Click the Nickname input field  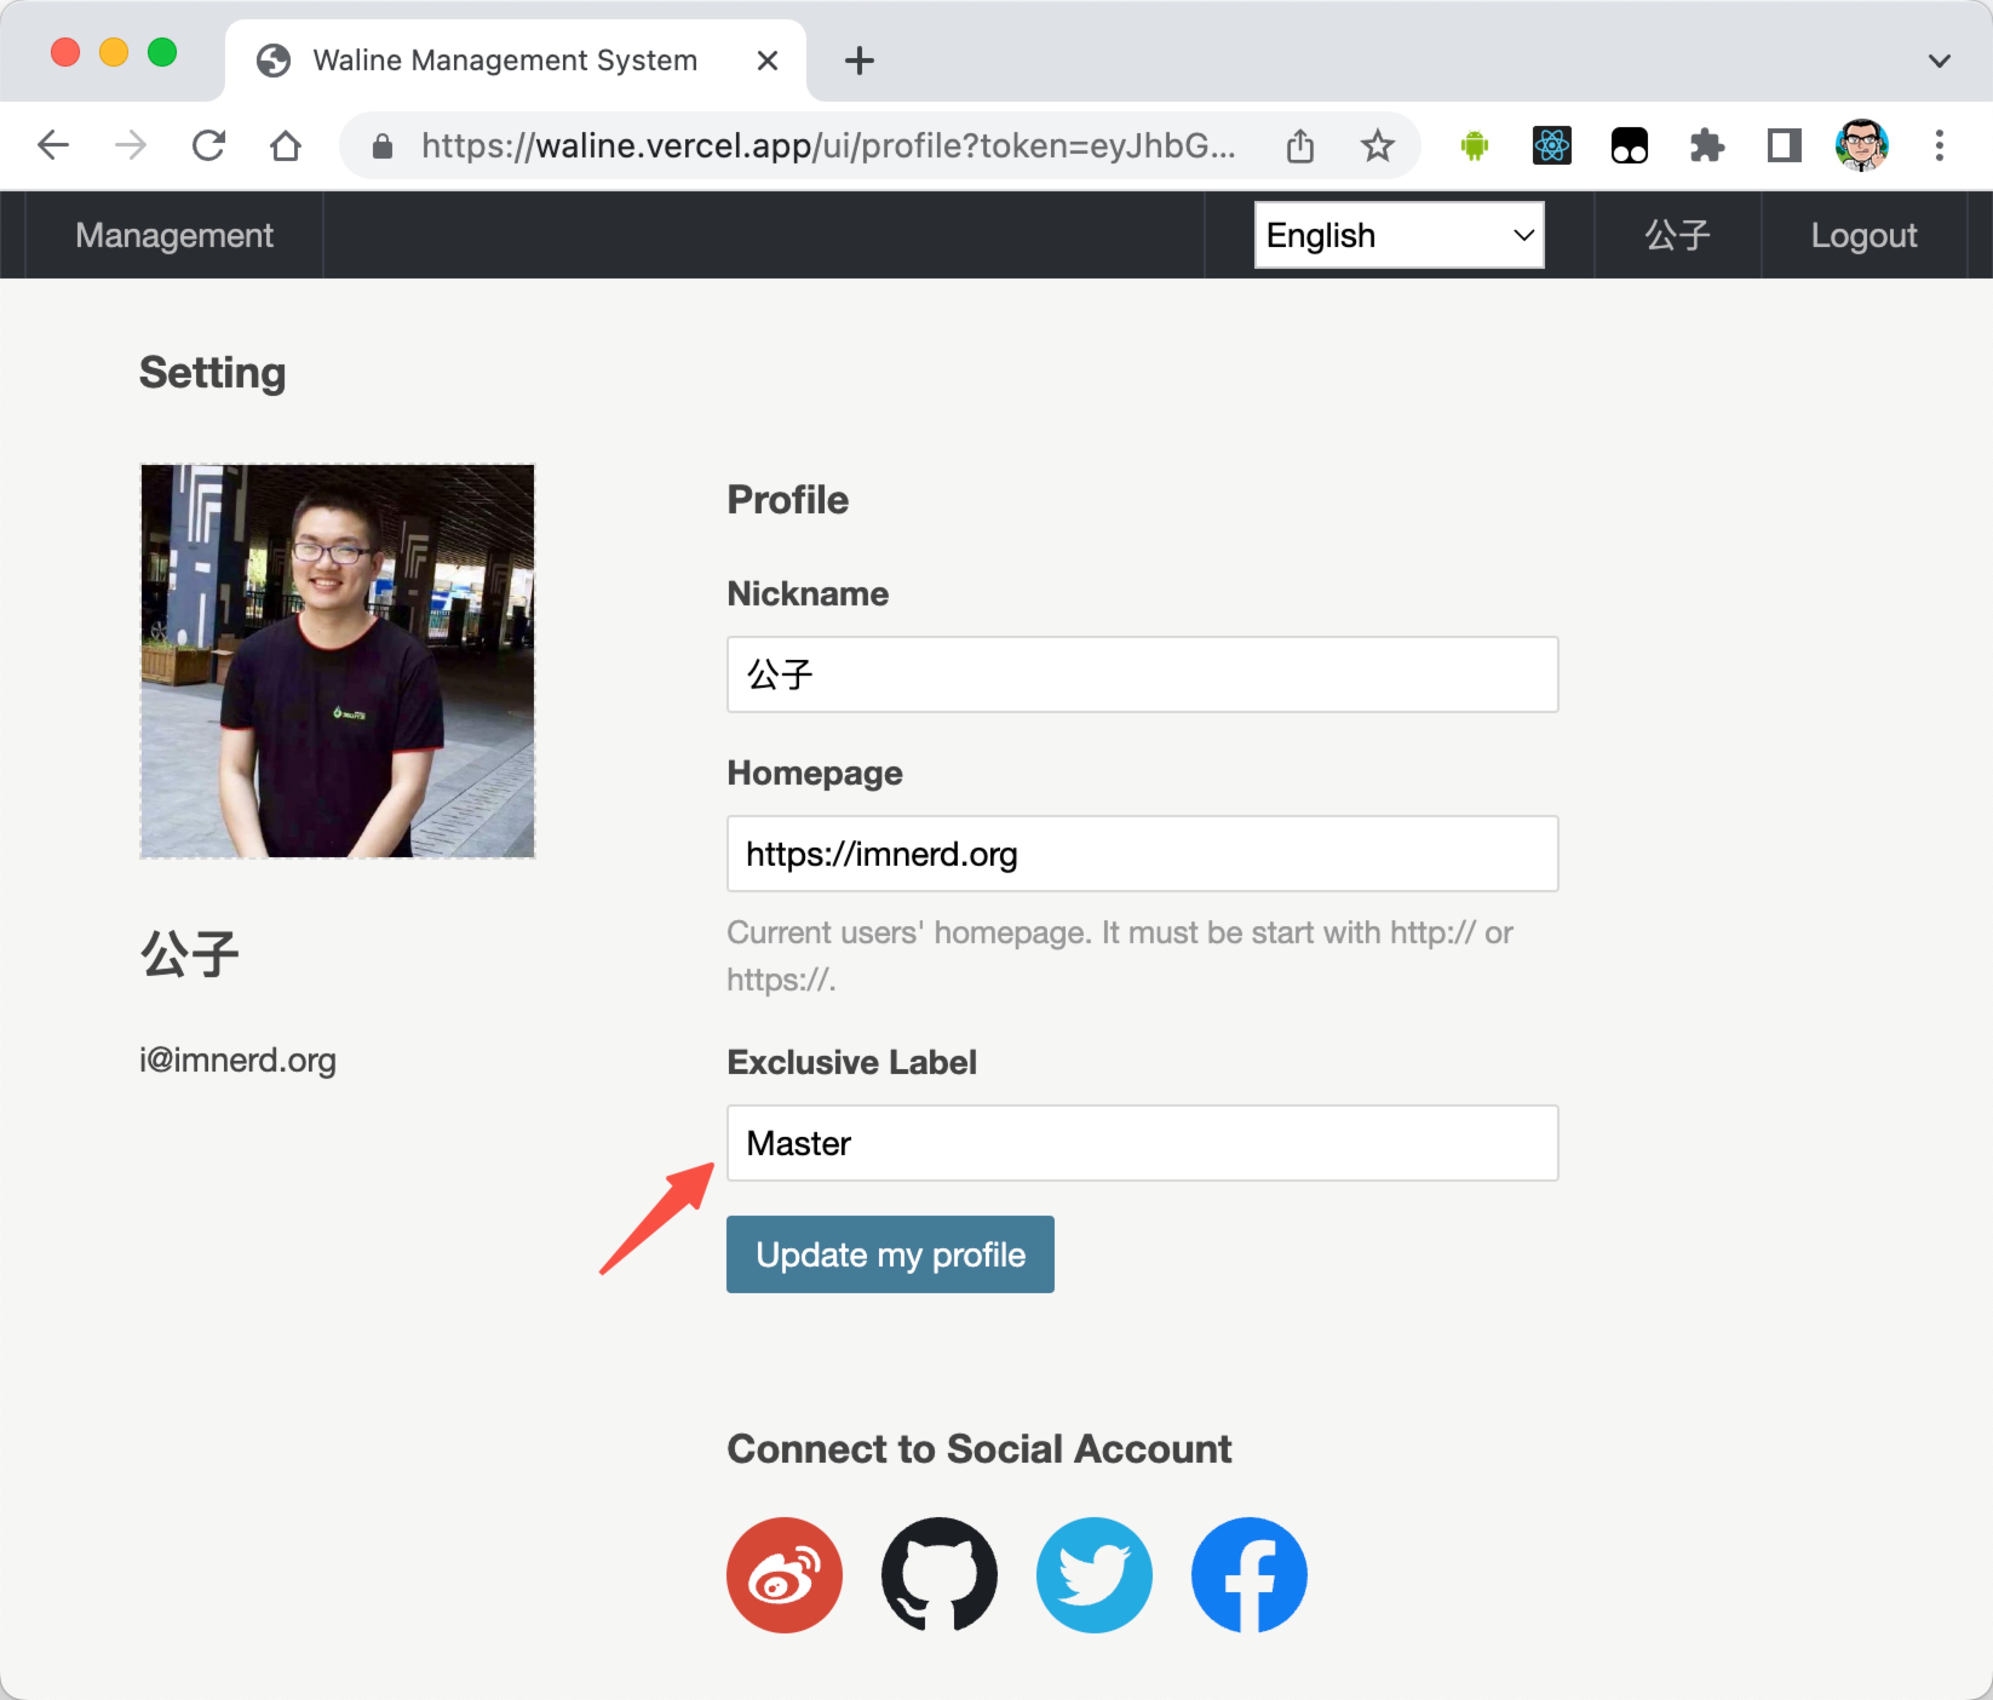point(1142,674)
